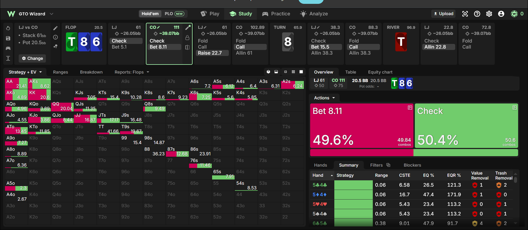Open the Blockers tab

(412, 165)
